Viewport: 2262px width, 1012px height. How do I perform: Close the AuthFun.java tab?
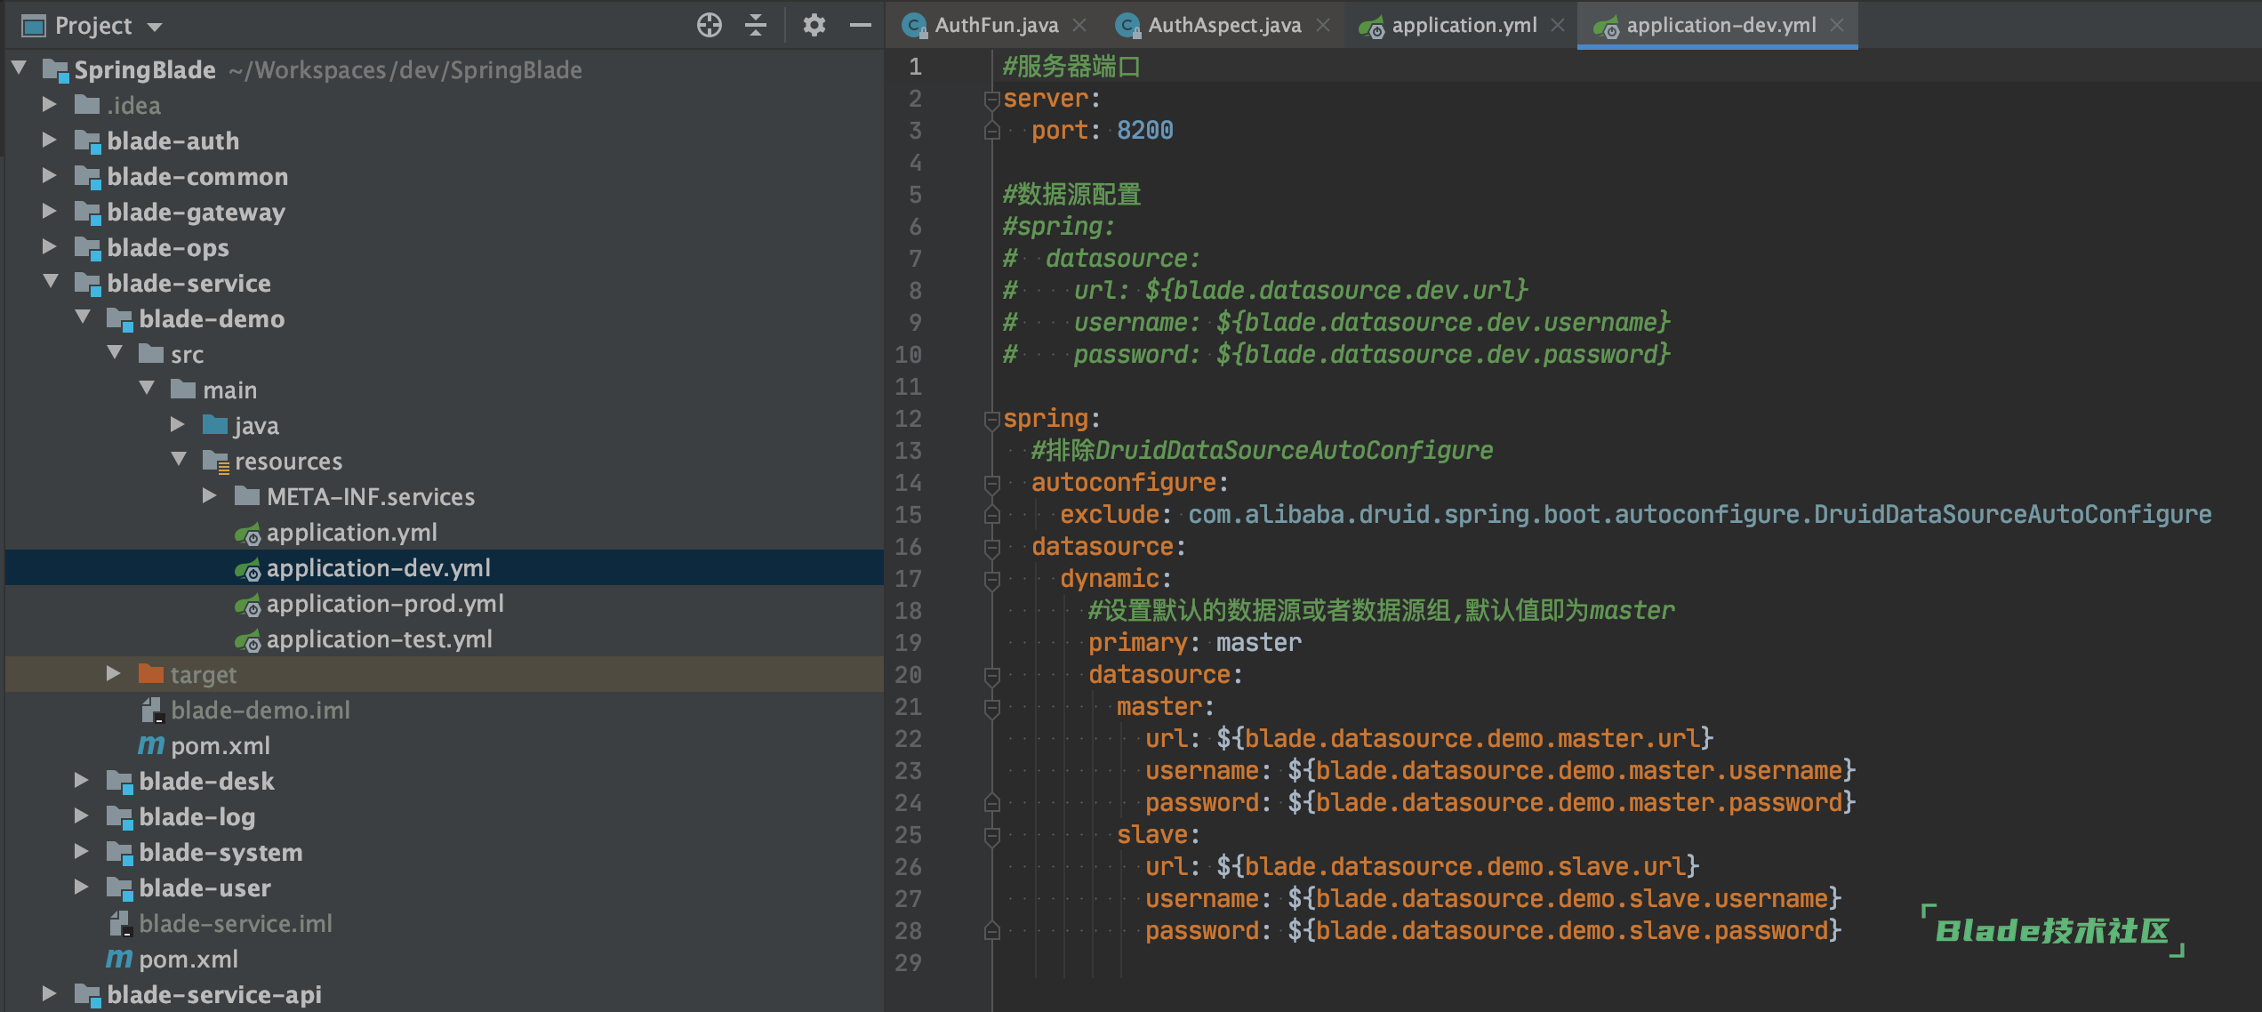1079,25
